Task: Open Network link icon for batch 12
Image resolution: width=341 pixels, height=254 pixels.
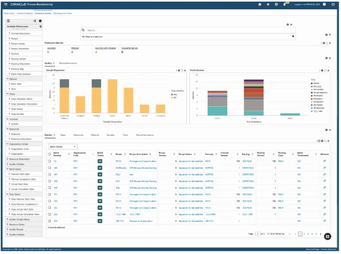Action: pos(324,161)
